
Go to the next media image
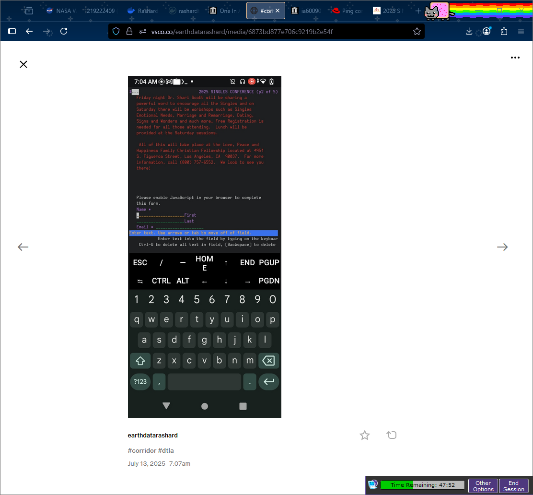pyautogui.click(x=502, y=247)
